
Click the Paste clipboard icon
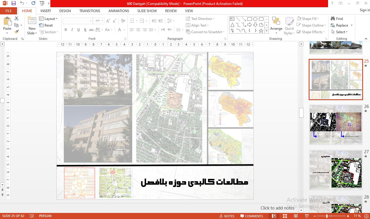tap(7, 22)
